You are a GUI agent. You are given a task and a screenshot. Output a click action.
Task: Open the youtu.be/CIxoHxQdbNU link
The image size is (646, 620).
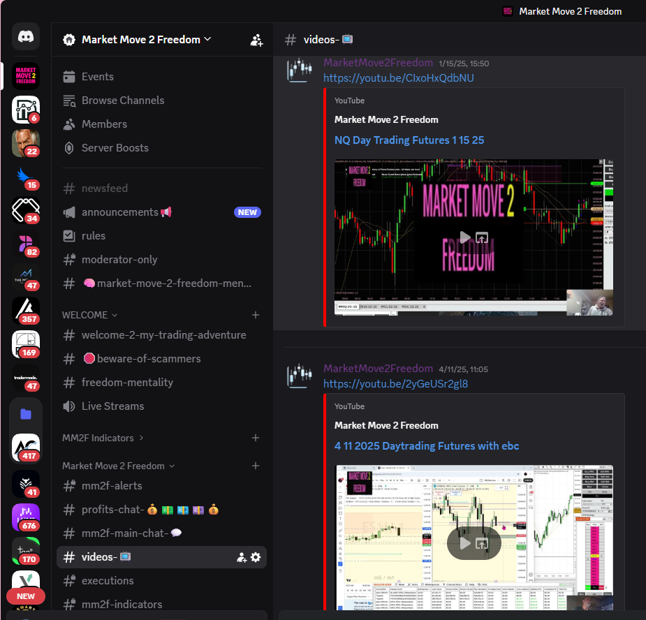click(x=398, y=78)
